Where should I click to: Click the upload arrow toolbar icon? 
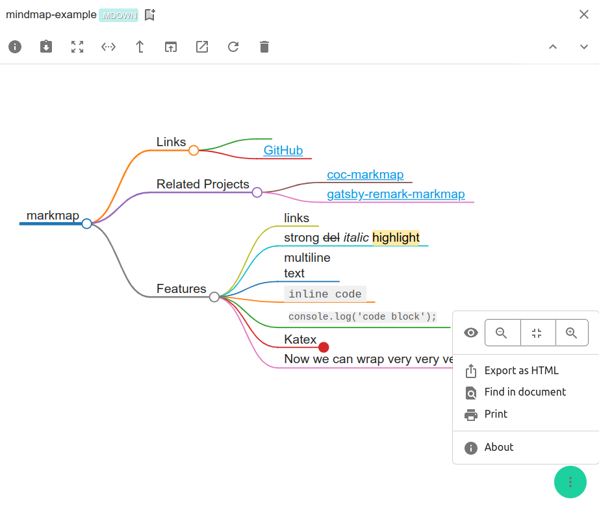[139, 46]
